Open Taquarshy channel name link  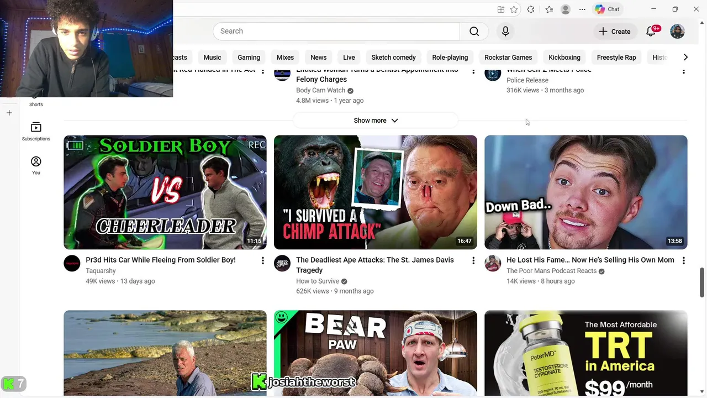[101, 271]
